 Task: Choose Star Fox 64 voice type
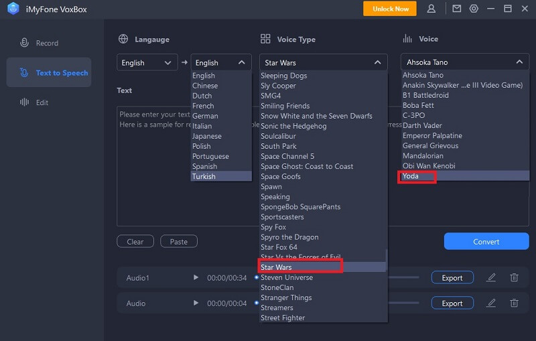323,247
